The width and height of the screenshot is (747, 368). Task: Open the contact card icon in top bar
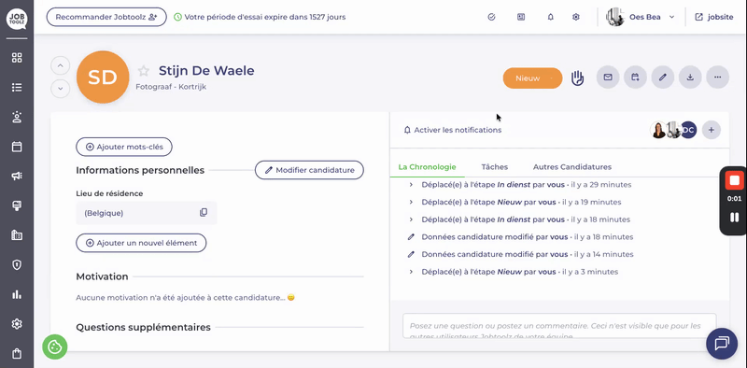tap(521, 17)
